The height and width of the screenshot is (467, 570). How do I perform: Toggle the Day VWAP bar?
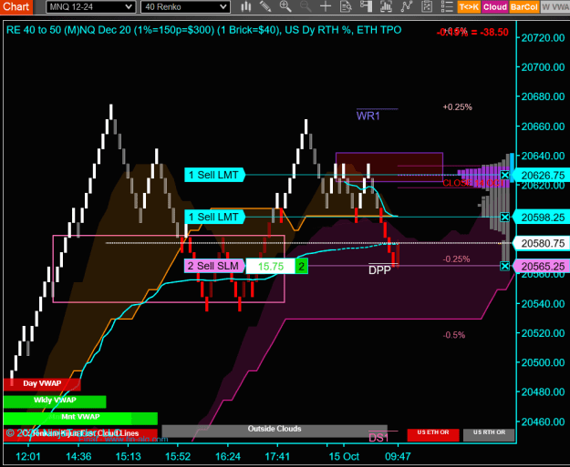tap(42, 383)
